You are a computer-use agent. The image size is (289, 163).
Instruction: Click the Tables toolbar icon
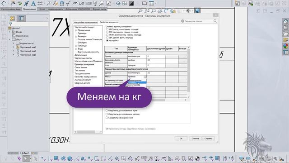click(151, 3)
